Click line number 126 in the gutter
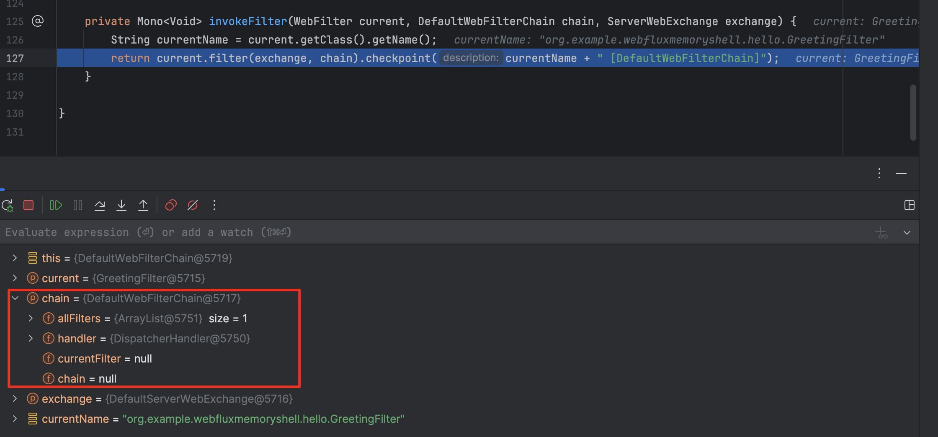 [15, 40]
